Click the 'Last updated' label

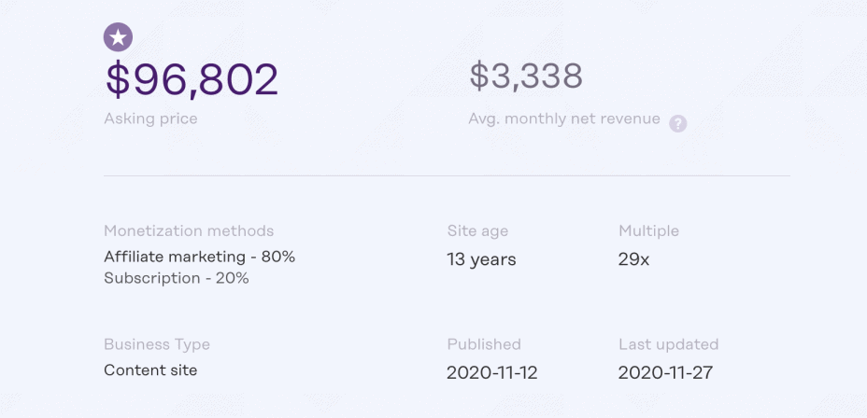[x=668, y=344]
